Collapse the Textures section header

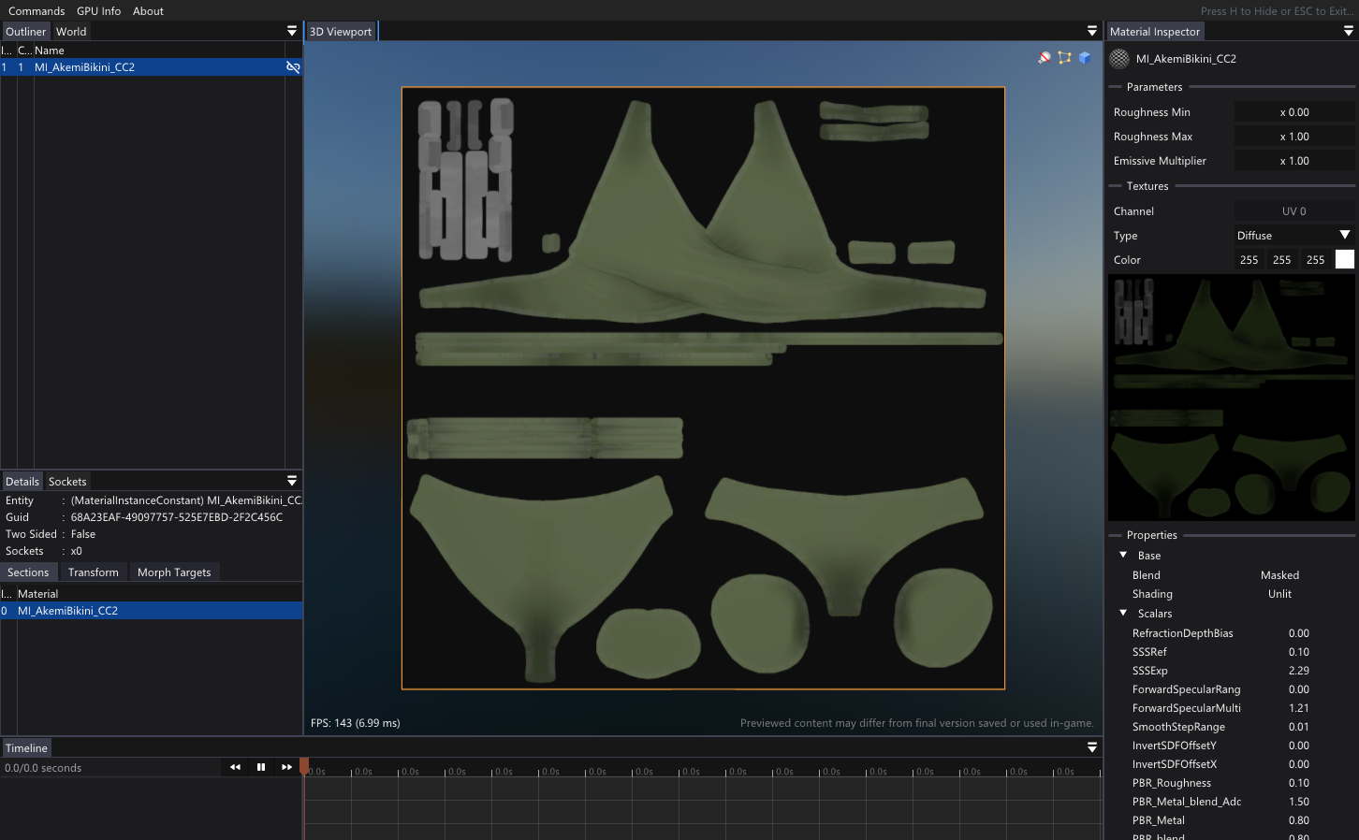coord(1147,186)
